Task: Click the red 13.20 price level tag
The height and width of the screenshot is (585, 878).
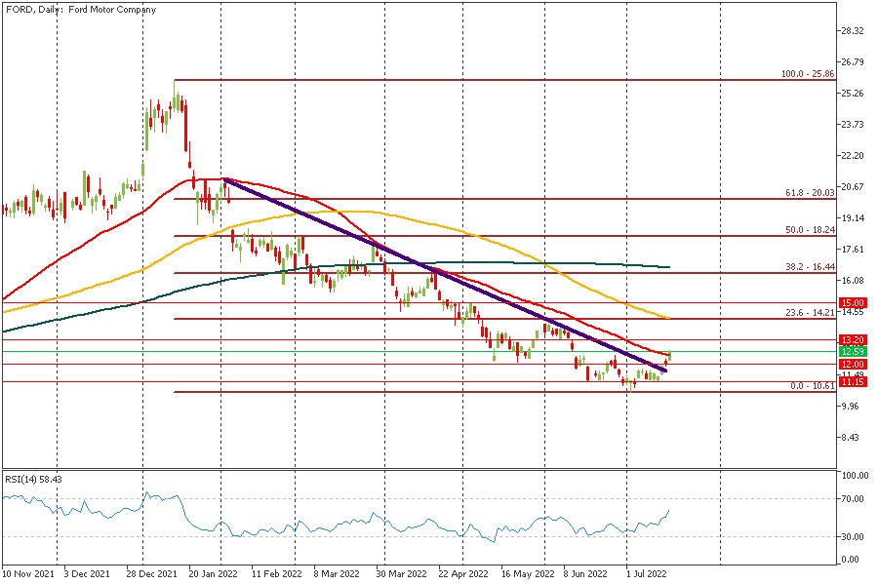Action: coord(852,340)
